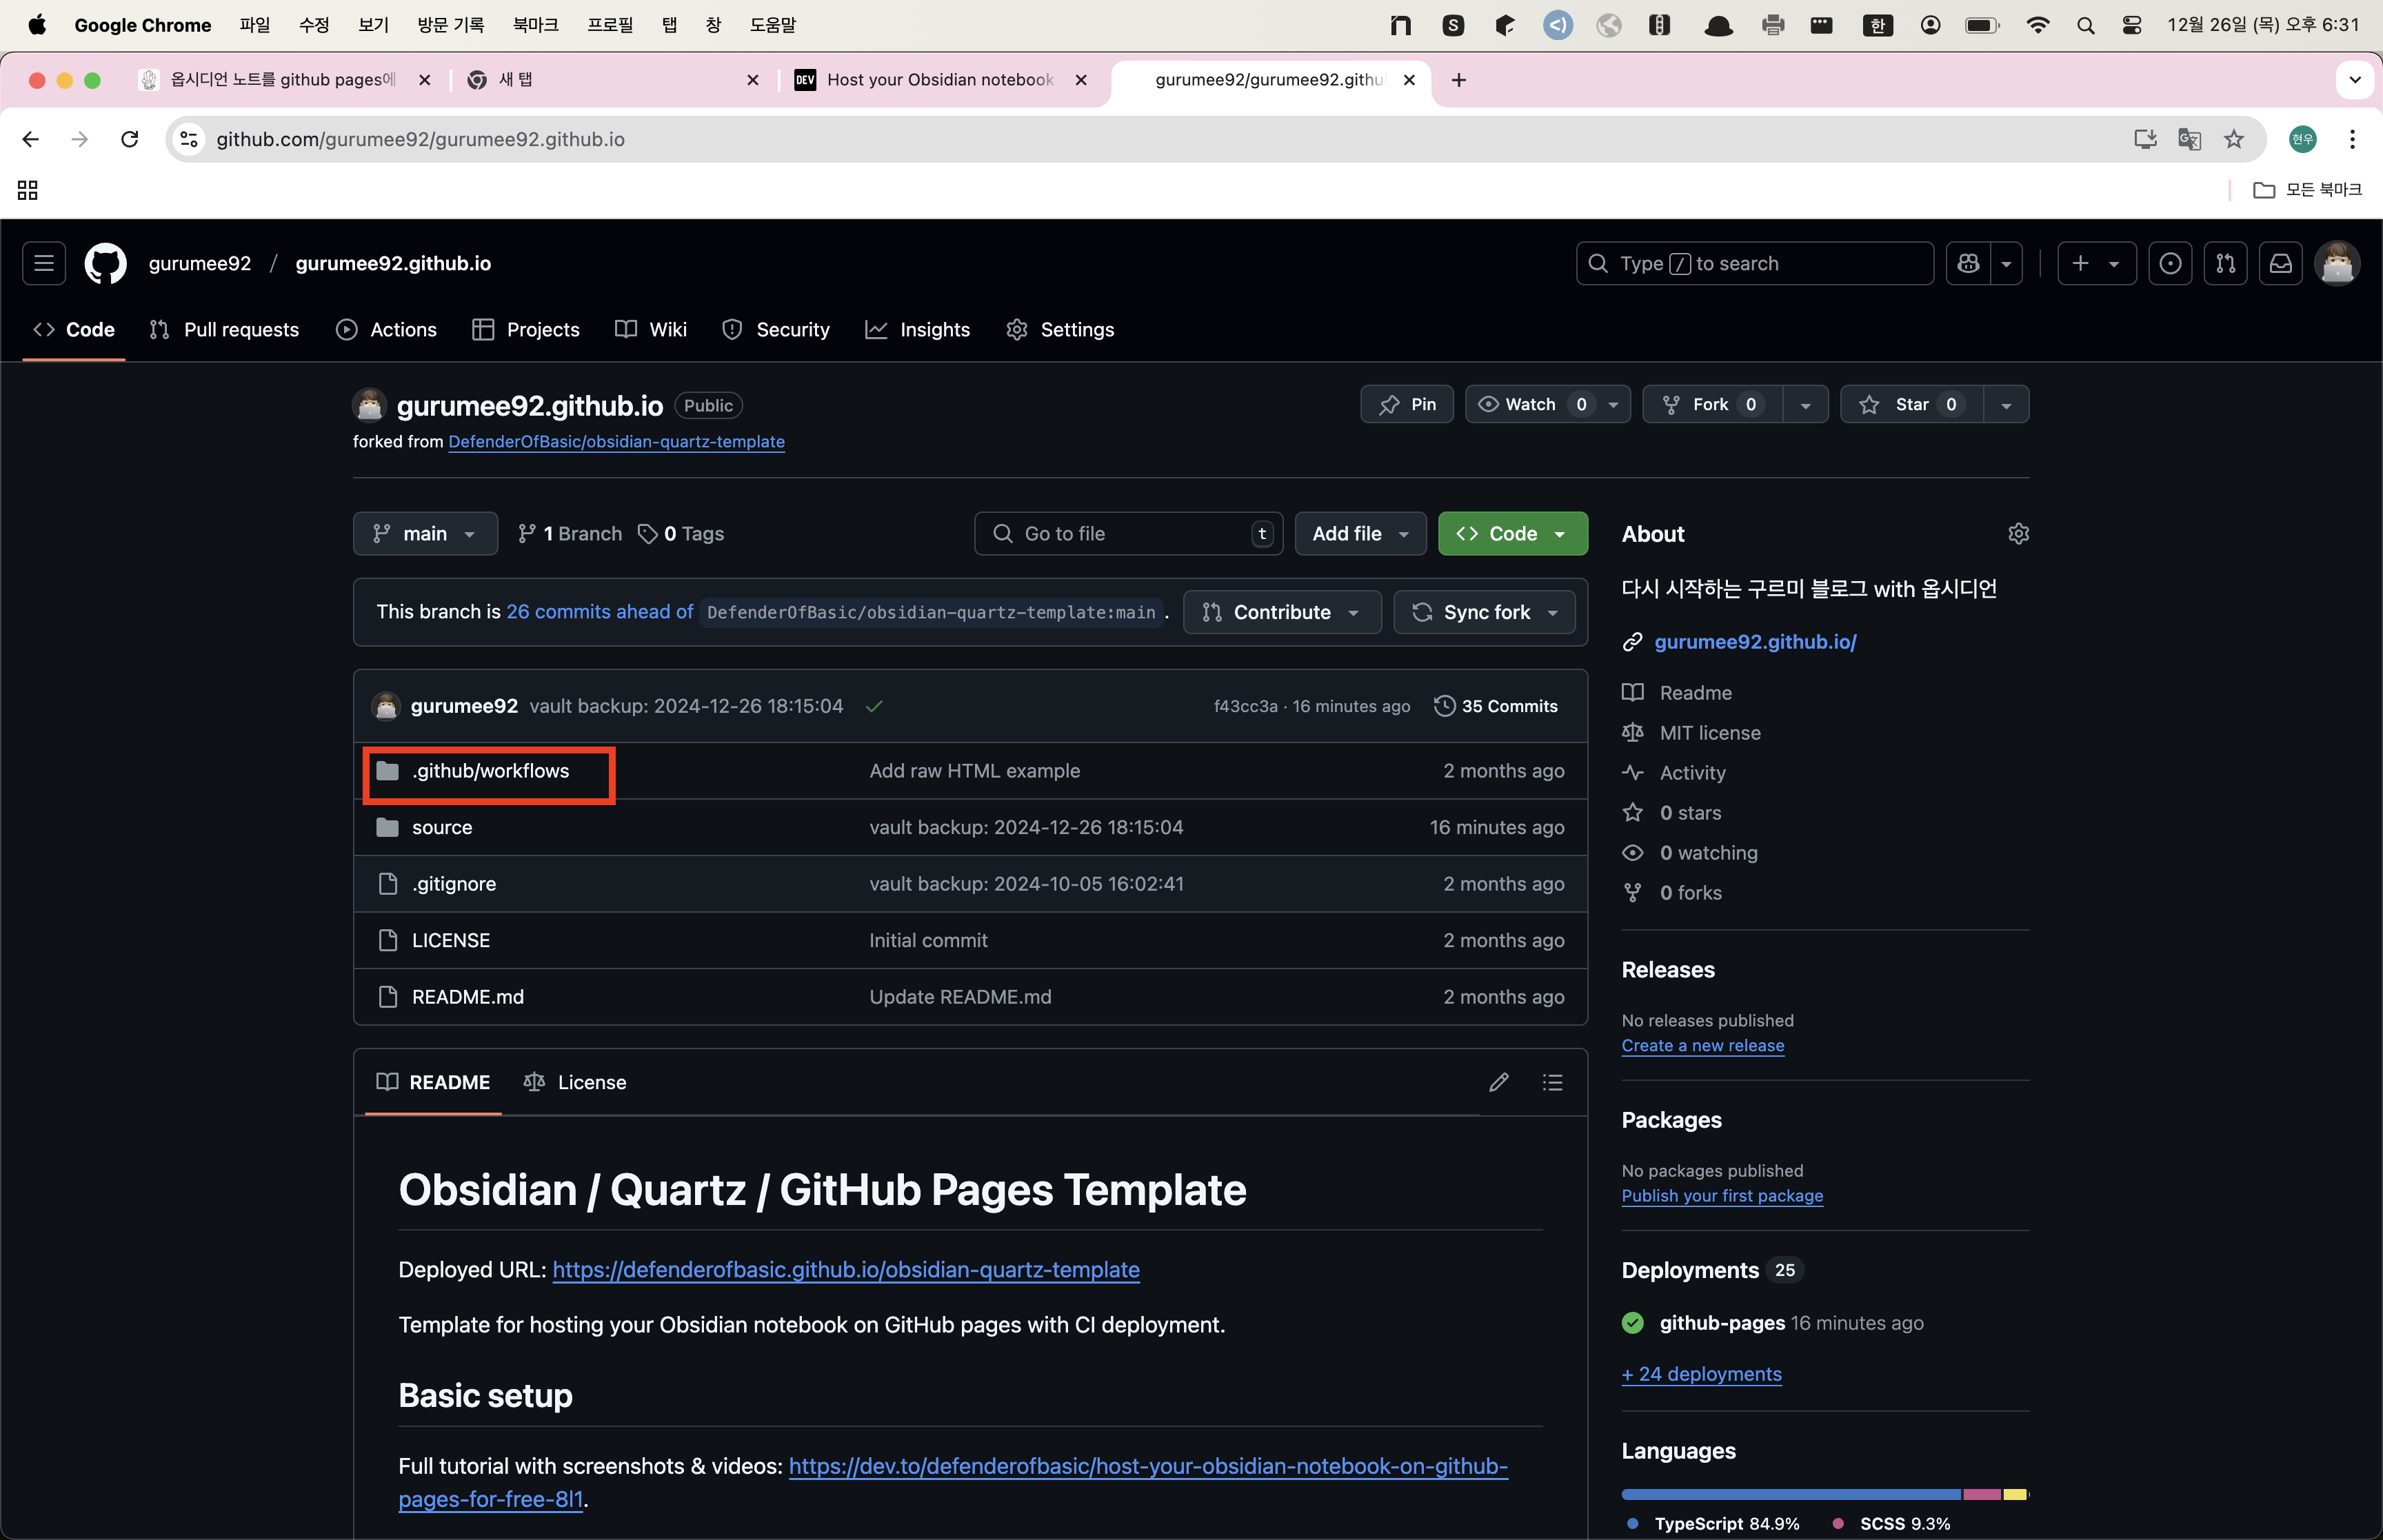Pin the repository
The width and height of the screenshot is (2383, 1540).
pos(1406,404)
